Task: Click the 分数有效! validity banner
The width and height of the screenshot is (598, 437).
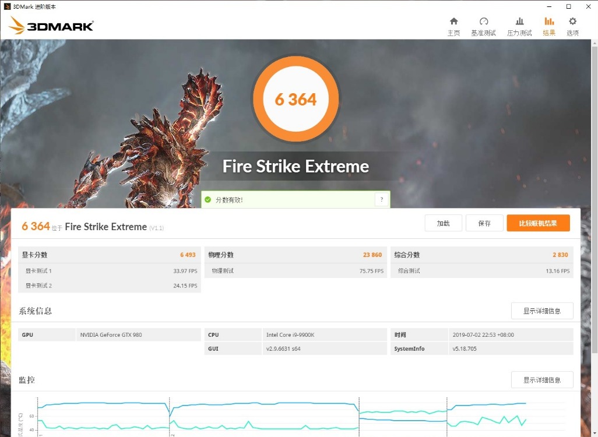Action: tap(296, 199)
